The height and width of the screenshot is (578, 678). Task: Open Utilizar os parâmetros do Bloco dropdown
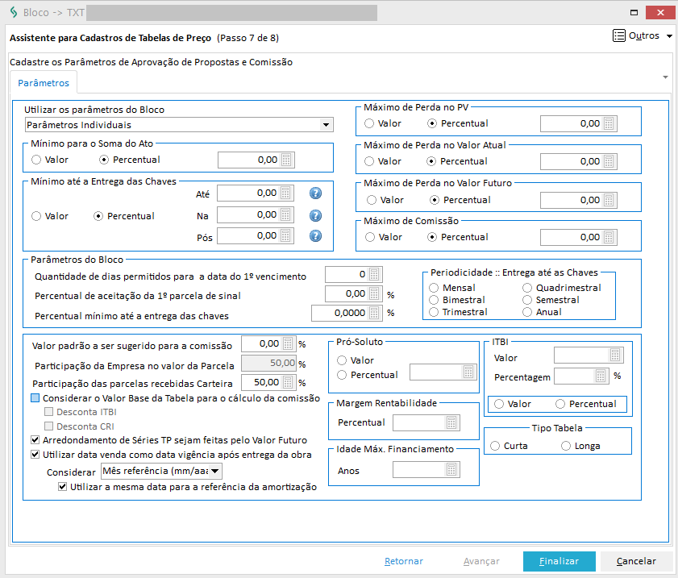coord(326,125)
